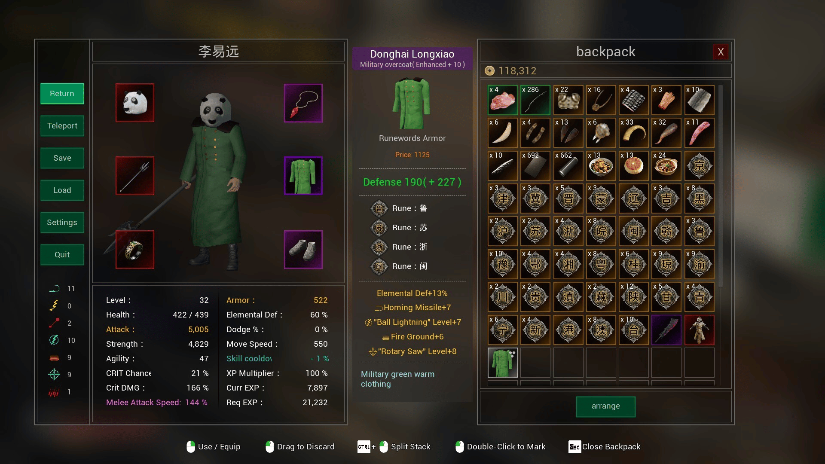825x464 pixels.
Task: Click the 京 rune in backpack
Action: coord(700,166)
